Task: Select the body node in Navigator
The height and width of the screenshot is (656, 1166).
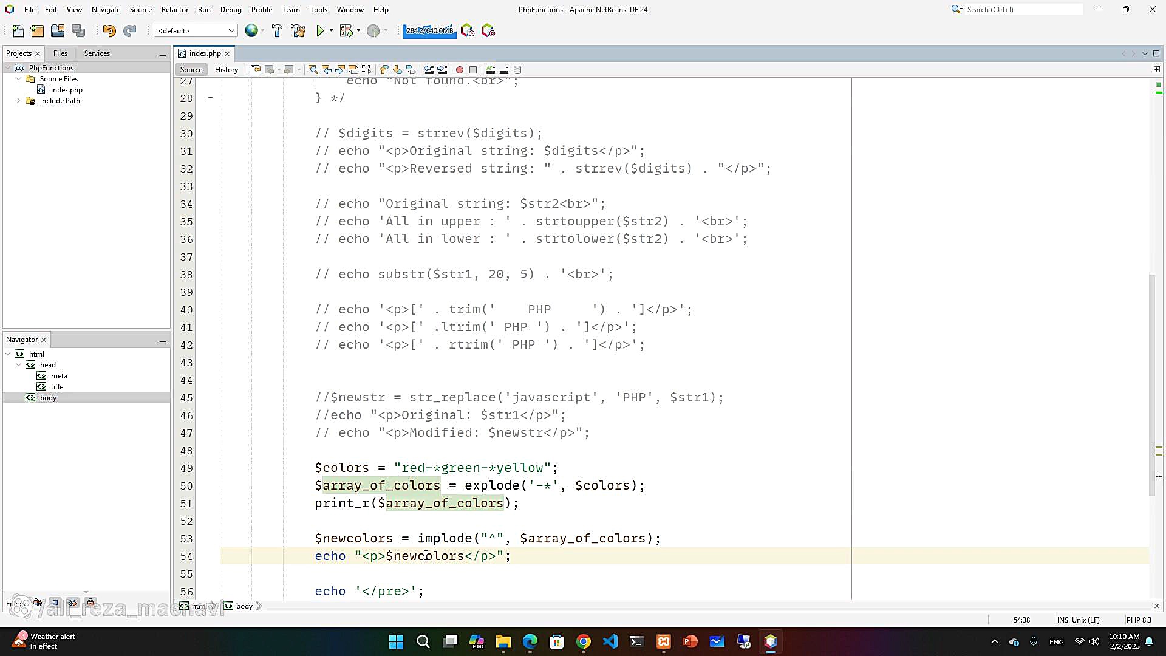Action: [x=48, y=398]
